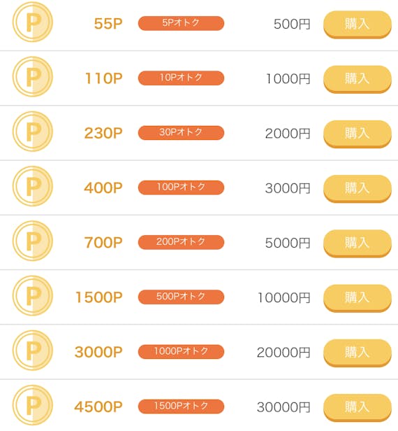
Task: Click the coin icon for 55P
Action: pyautogui.click(x=33, y=22)
